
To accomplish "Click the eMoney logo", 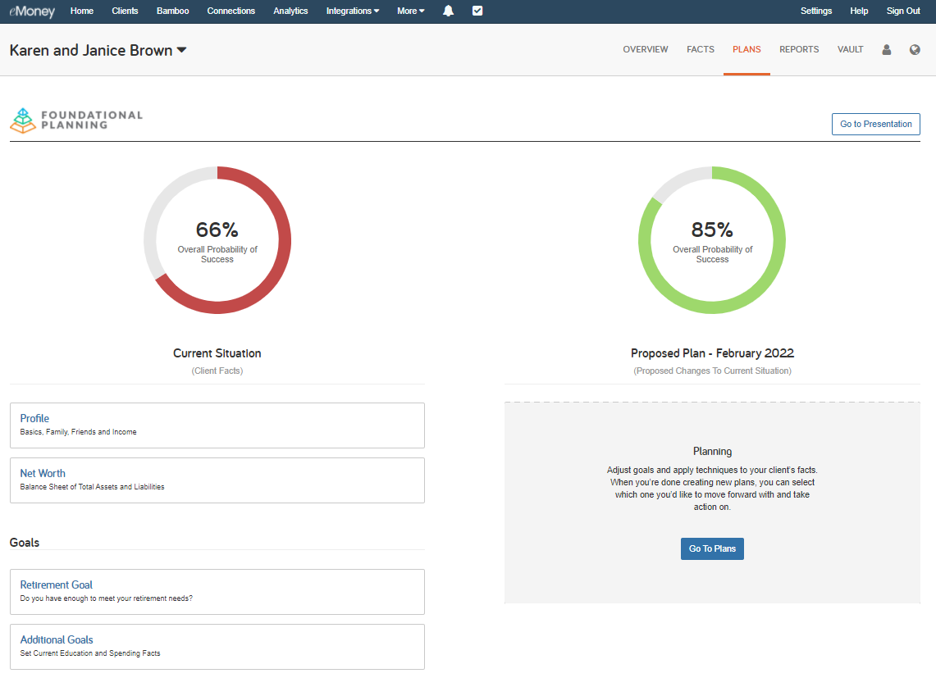I will tap(32, 11).
